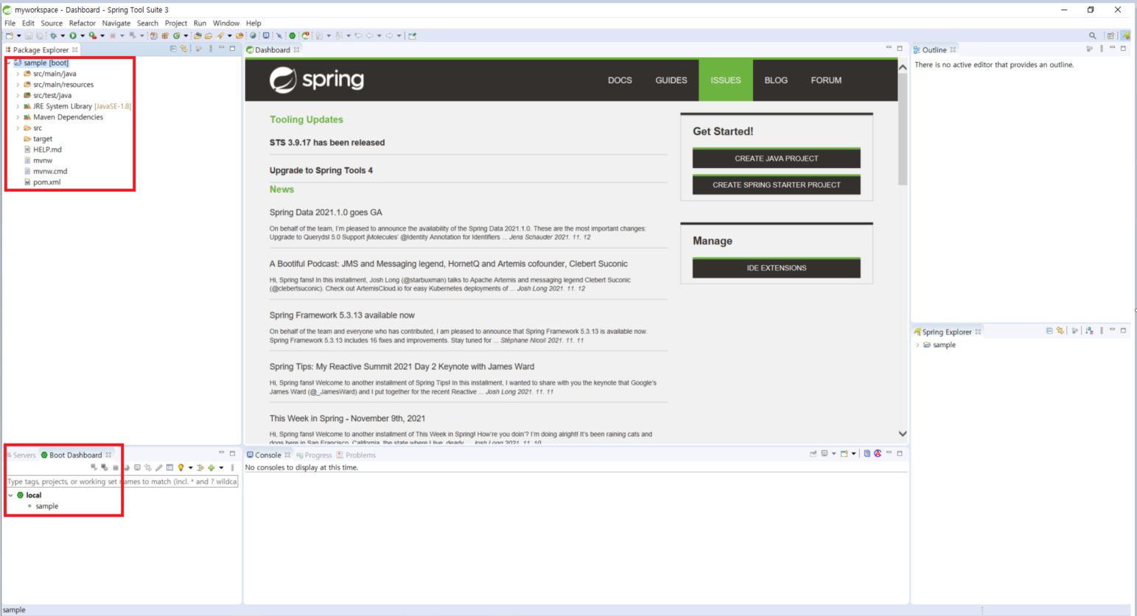Click the toolbar search magnifier icon
The image size is (1137, 616).
point(1092,35)
